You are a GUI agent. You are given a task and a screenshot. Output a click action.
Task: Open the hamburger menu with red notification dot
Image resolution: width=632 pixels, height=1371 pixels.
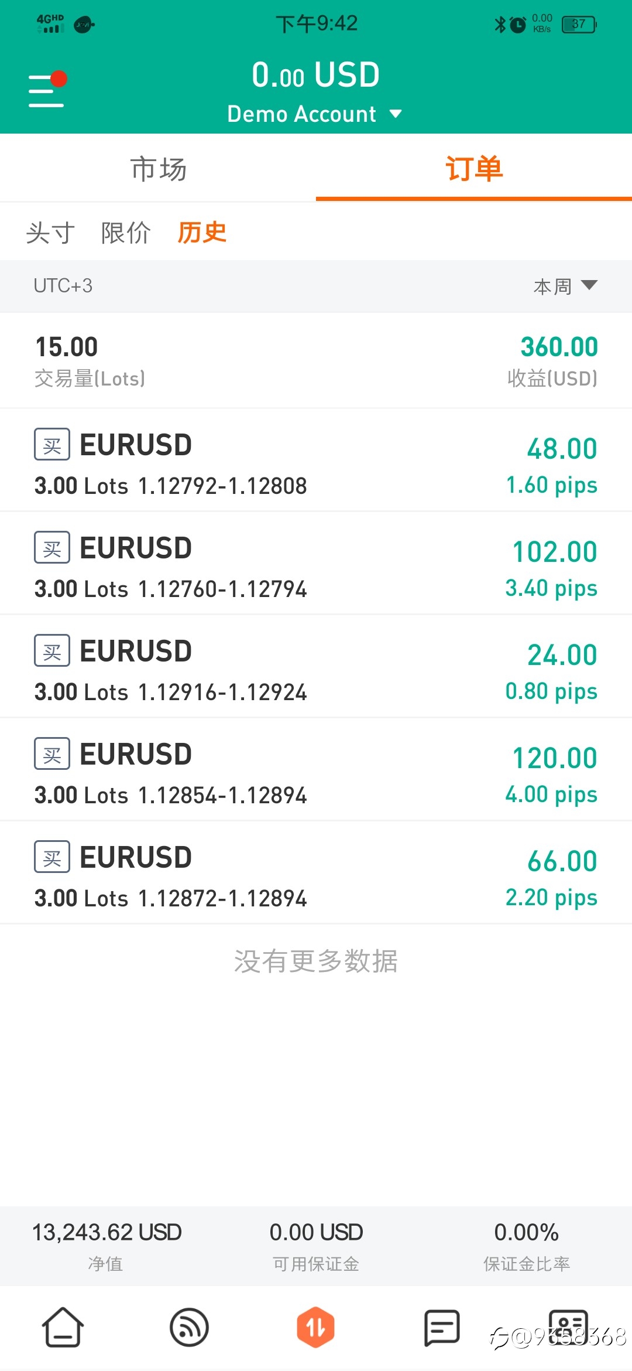[x=47, y=89]
